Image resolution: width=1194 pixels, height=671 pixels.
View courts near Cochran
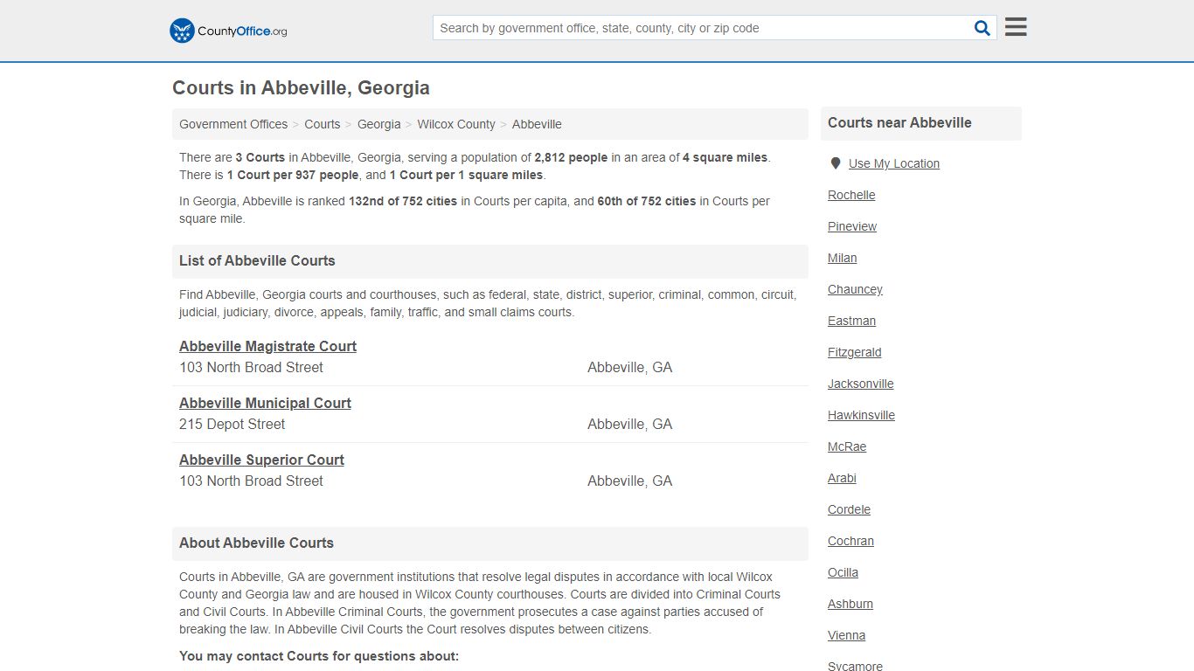click(850, 541)
